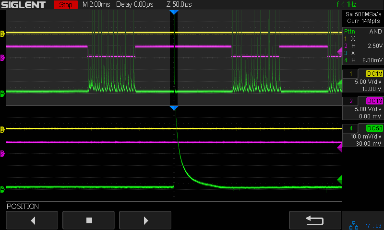
Task: Select the channel 2 box labeled DC1M
Action: 374,101
